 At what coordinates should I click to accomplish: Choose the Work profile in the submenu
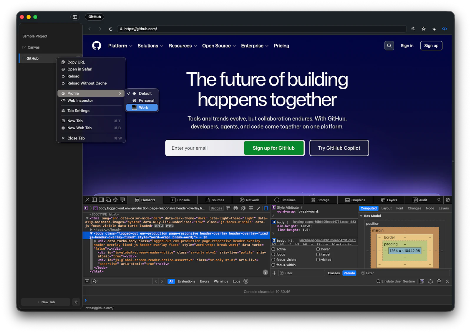142,108
